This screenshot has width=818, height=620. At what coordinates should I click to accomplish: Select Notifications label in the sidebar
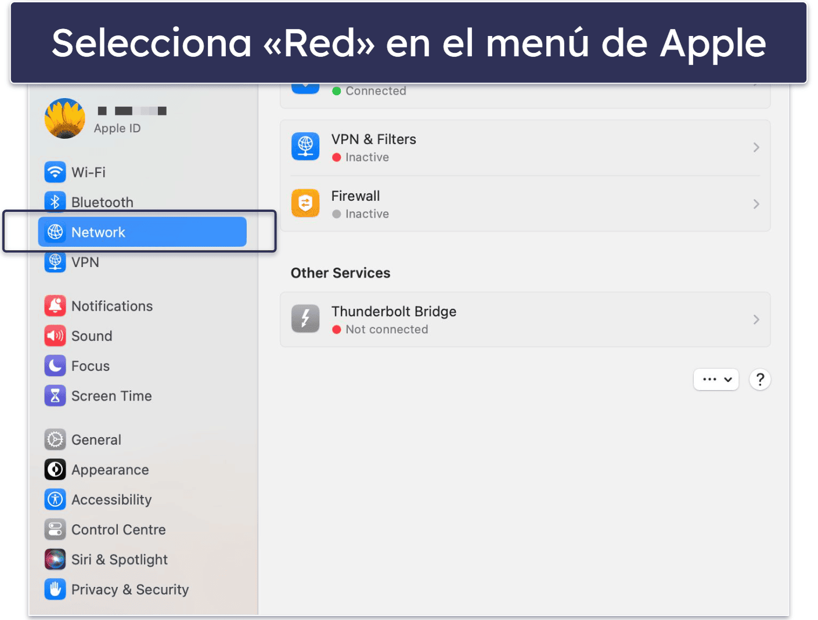[112, 306]
